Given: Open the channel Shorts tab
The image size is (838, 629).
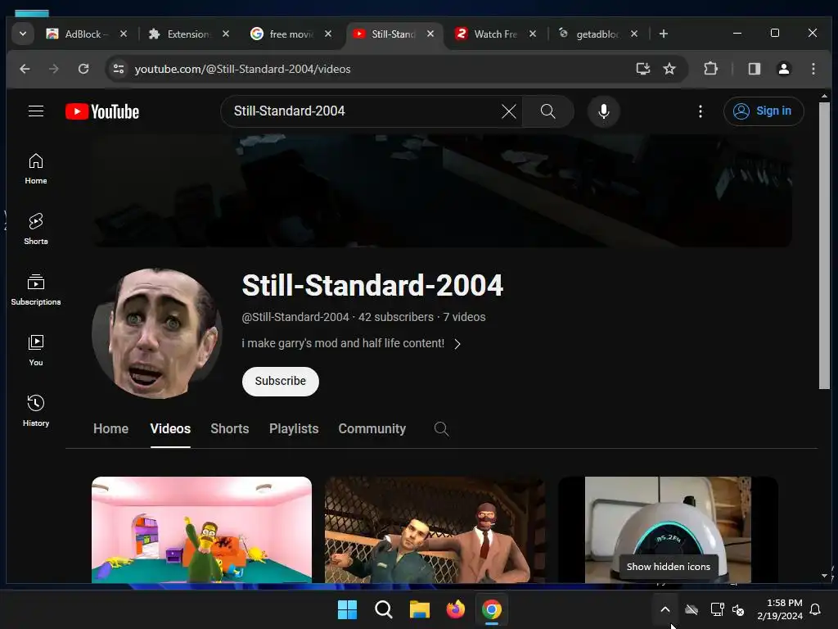Looking at the screenshot, I should (x=230, y=429).
